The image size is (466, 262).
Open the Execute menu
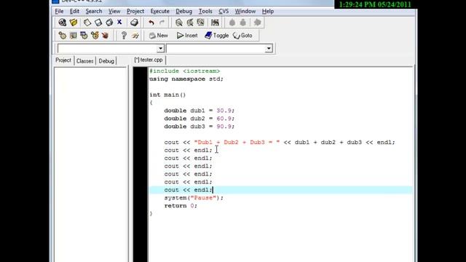(159, 12)
